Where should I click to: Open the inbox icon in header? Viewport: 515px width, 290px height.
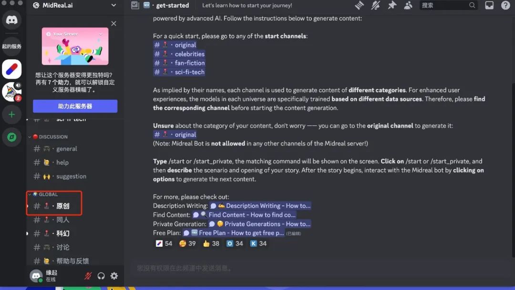[x=489, y=5]
